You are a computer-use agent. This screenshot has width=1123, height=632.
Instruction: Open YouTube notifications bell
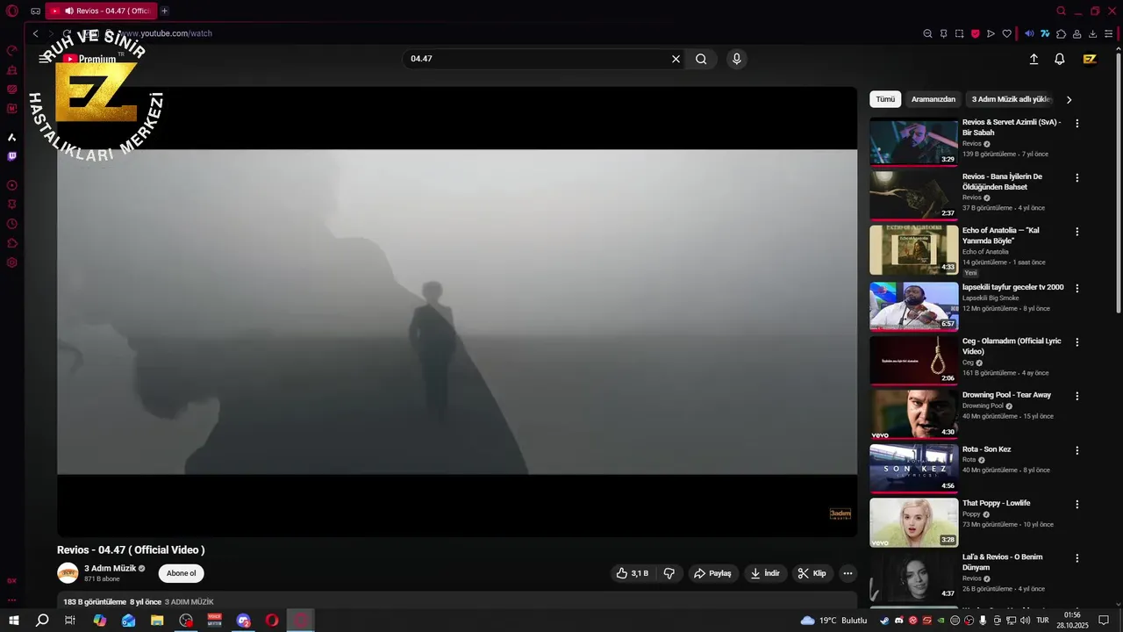(x=1060, y=59)
